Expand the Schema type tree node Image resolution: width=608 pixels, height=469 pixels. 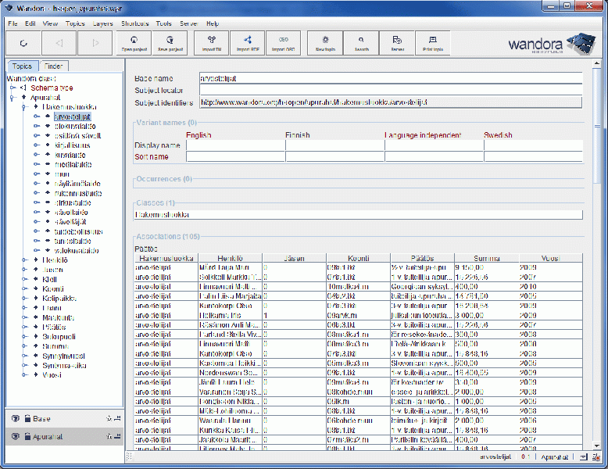pos(13,88)
